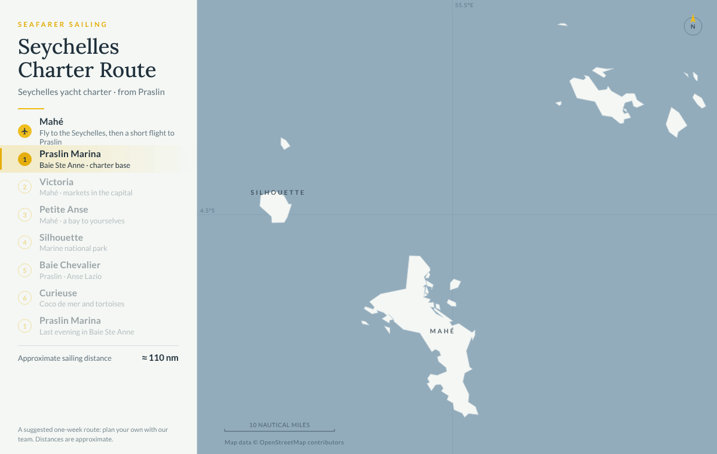Click 'Mahé · markets in the capital' text
717x454 pixels.
[86, 192]
